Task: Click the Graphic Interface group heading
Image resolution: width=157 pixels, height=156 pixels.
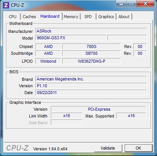Action: pyautogui.click(x=25, y=102)
